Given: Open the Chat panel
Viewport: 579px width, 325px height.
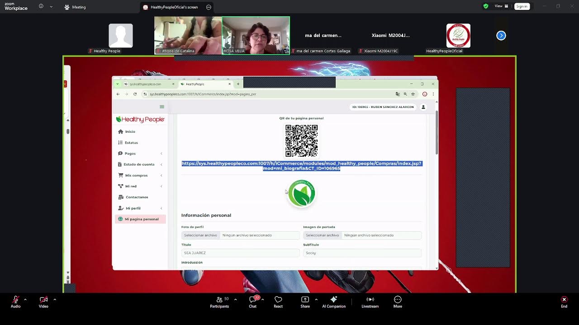Looking at the screenshot, I should click(x=253, y=302).
